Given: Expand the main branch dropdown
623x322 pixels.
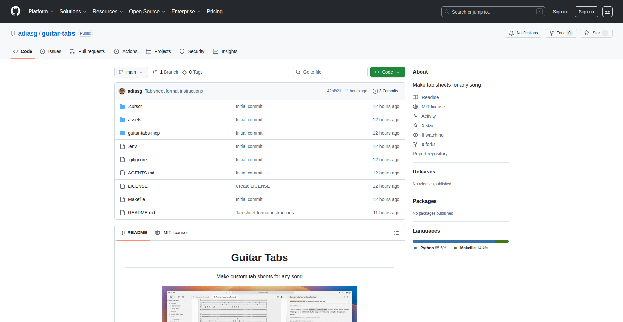Looking at the screenshot, I should (x=131, y=72).
